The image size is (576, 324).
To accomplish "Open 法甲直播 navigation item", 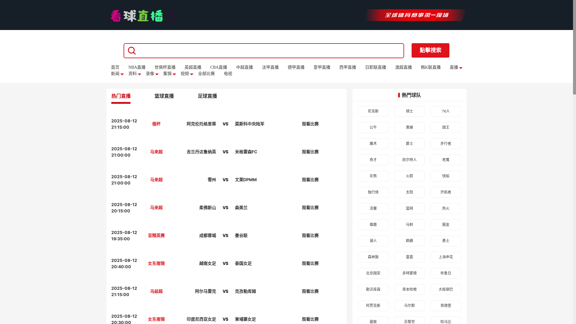I will (270, 67).
